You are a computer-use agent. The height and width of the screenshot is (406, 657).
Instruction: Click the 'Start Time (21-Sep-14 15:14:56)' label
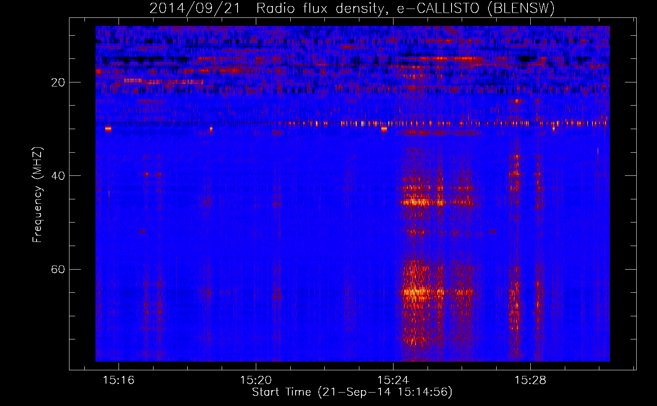[x=352, y=392]
